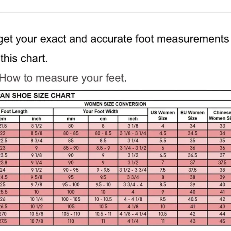This screenshot has width=231, height=231.
Task: Select the 'US Women Size' column header
Action: click(x=162, y=115)
